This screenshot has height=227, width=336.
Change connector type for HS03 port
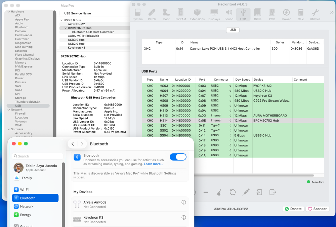(x=221, y=86)
